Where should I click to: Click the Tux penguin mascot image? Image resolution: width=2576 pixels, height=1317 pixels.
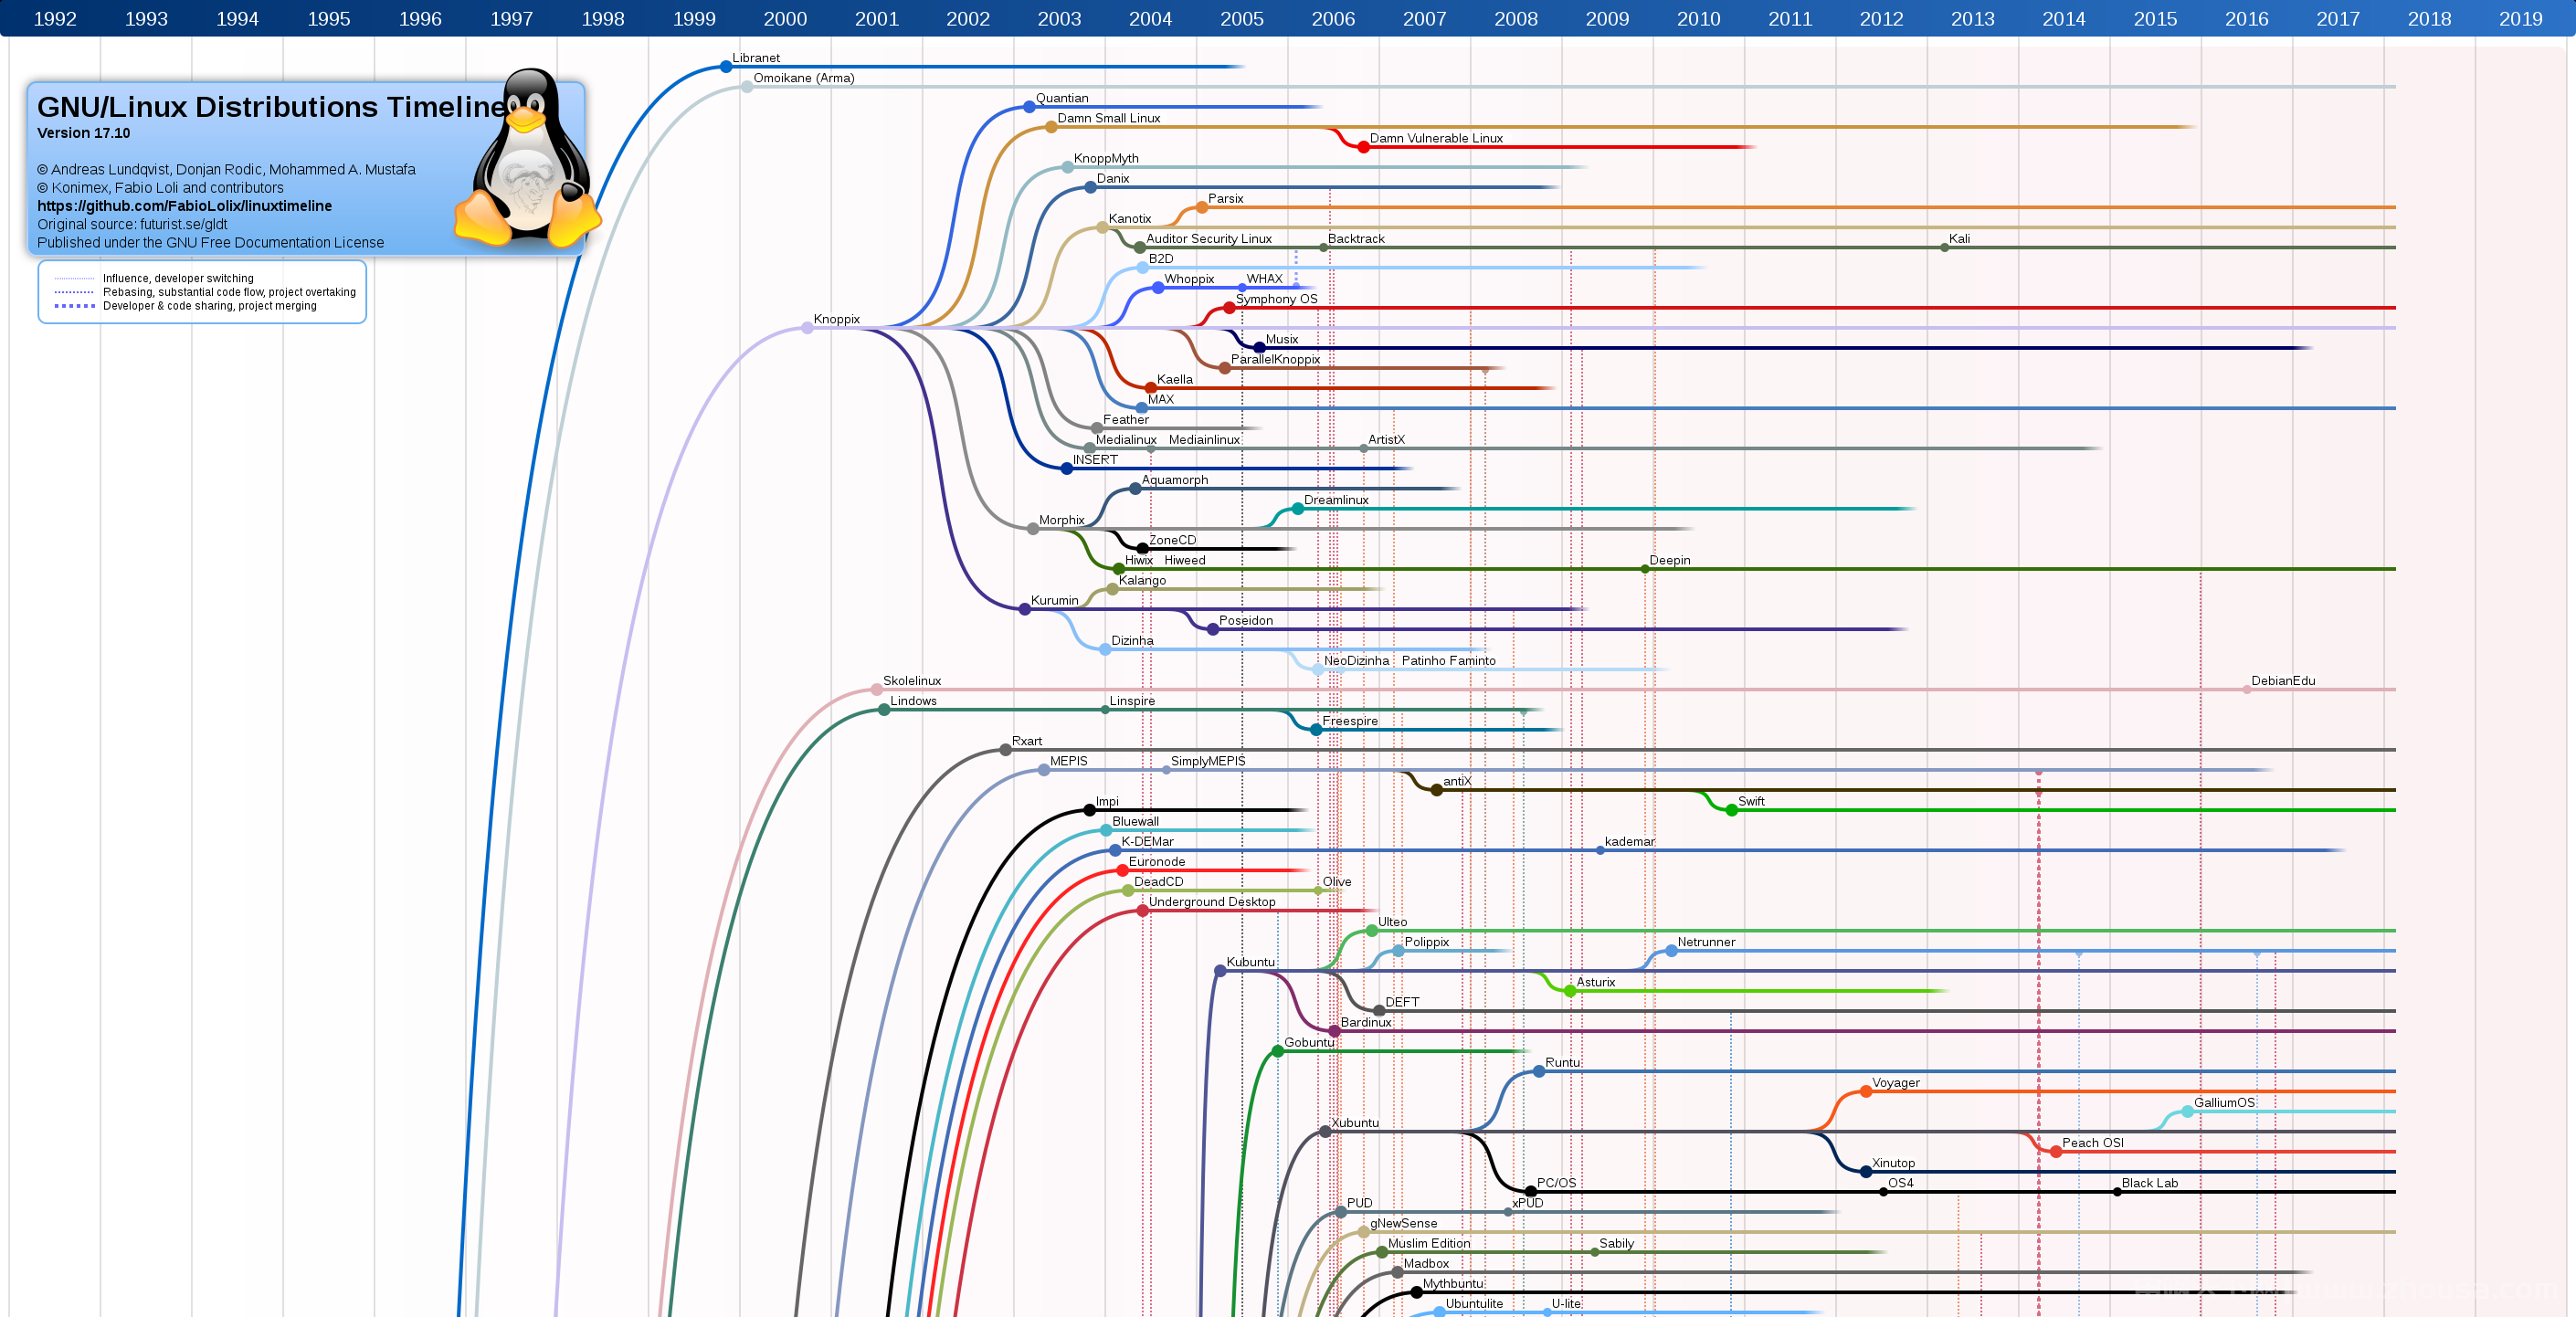click(x=527, y=157)
